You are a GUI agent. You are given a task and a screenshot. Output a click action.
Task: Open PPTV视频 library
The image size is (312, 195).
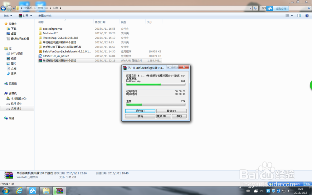(17, 54)
